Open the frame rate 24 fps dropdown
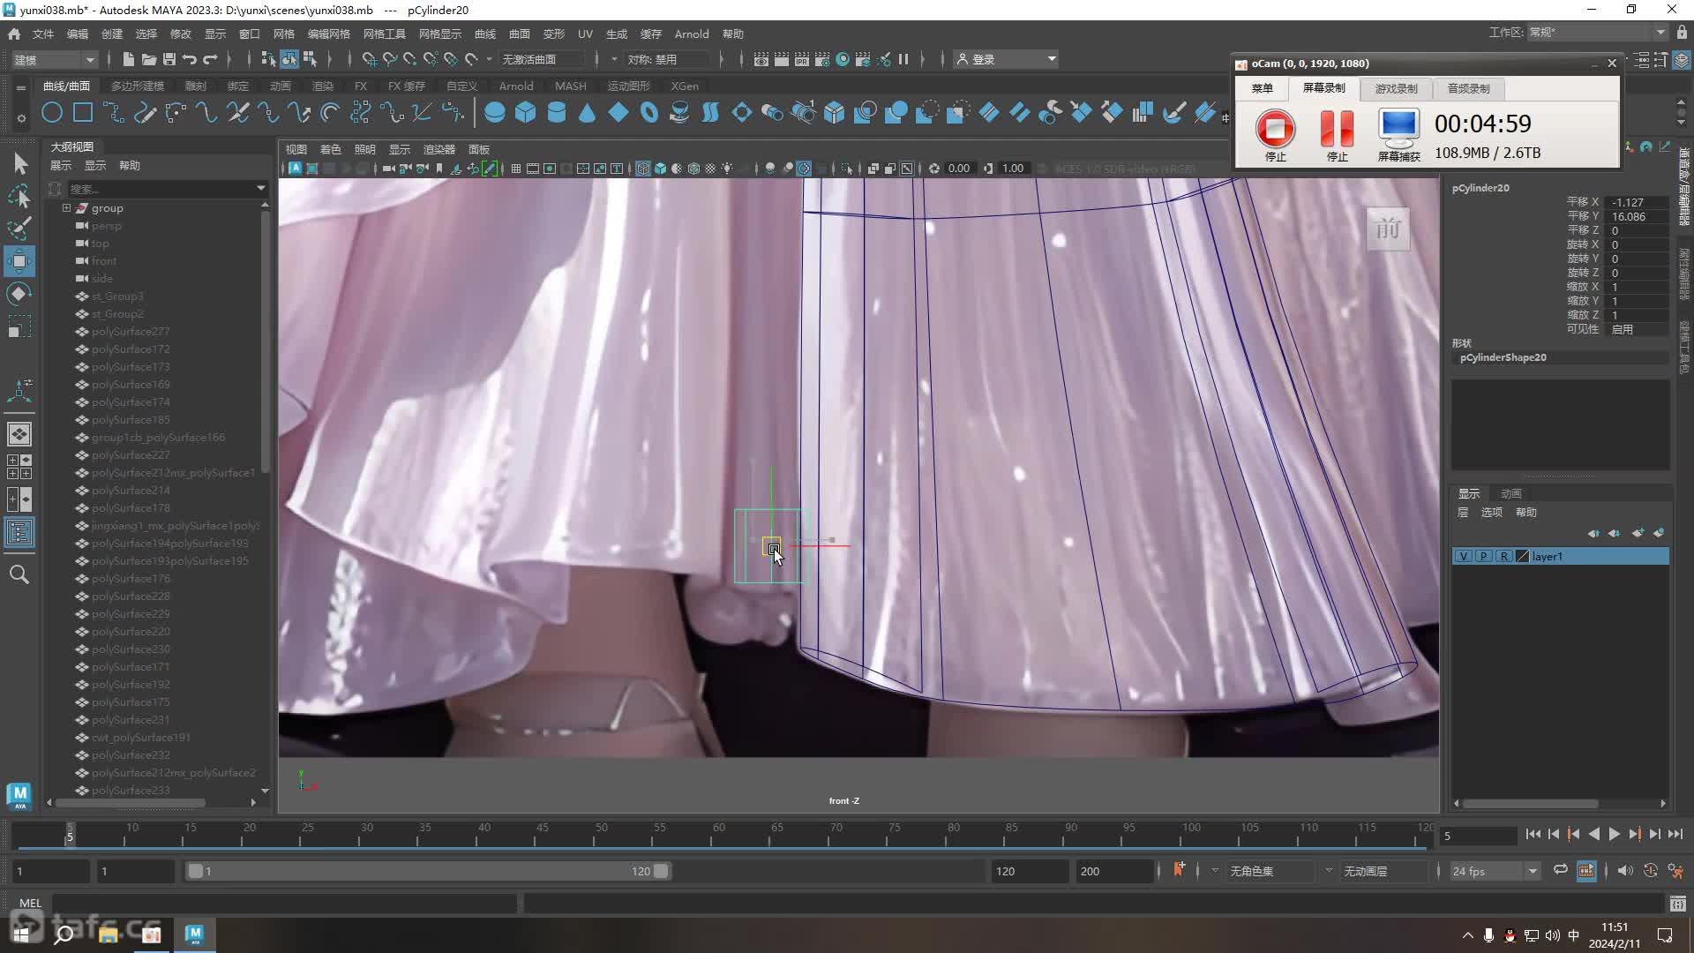This screenshot has width=1694, height=953. click(1495, 871)
